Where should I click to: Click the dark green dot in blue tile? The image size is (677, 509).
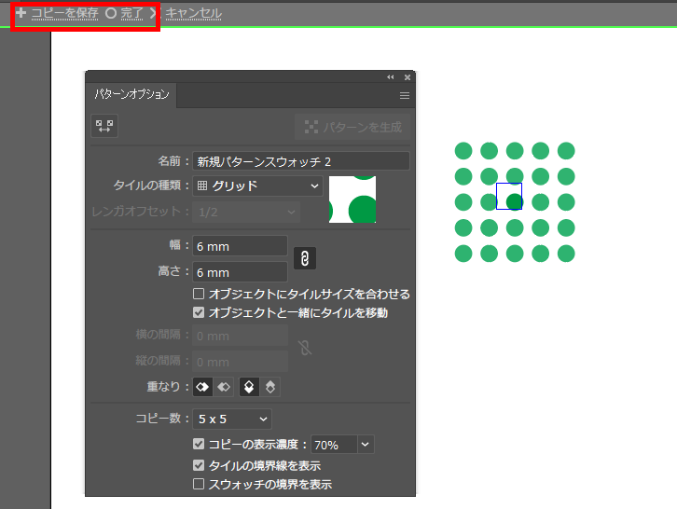click(x=514, y=201)
